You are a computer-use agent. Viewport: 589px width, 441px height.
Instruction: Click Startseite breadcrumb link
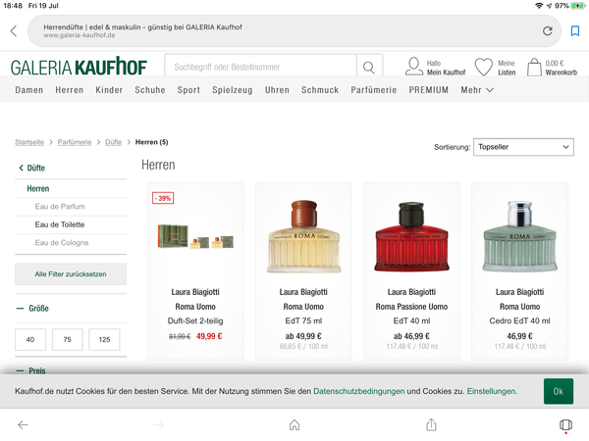pyautogui.click(x=29, y=142)
